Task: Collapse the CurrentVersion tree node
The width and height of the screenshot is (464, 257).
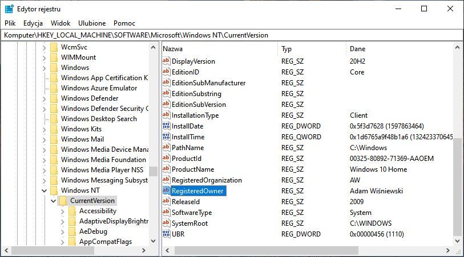Action: coord(54,201)
